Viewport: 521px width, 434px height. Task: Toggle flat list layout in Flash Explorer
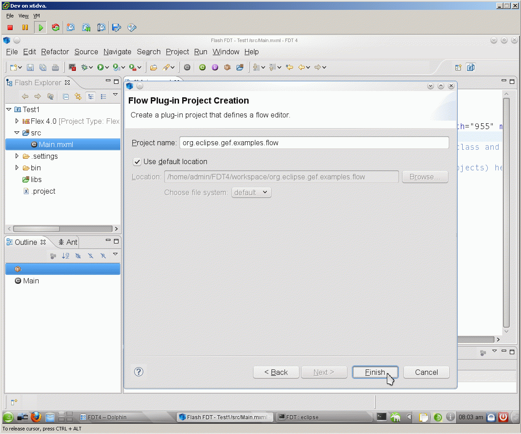103,97
